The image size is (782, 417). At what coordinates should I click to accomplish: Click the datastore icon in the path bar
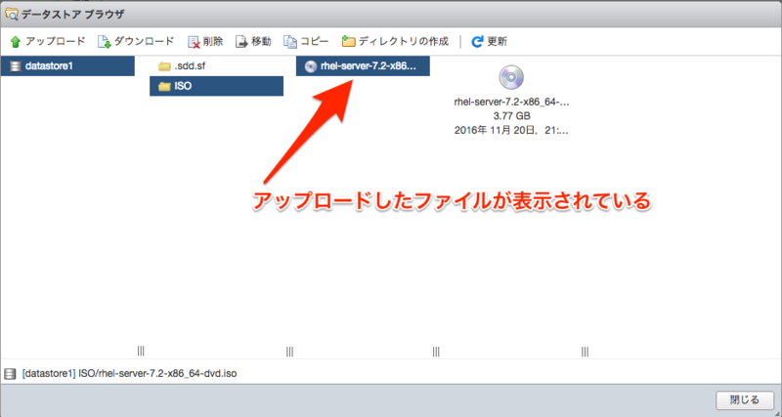point(10,373)
